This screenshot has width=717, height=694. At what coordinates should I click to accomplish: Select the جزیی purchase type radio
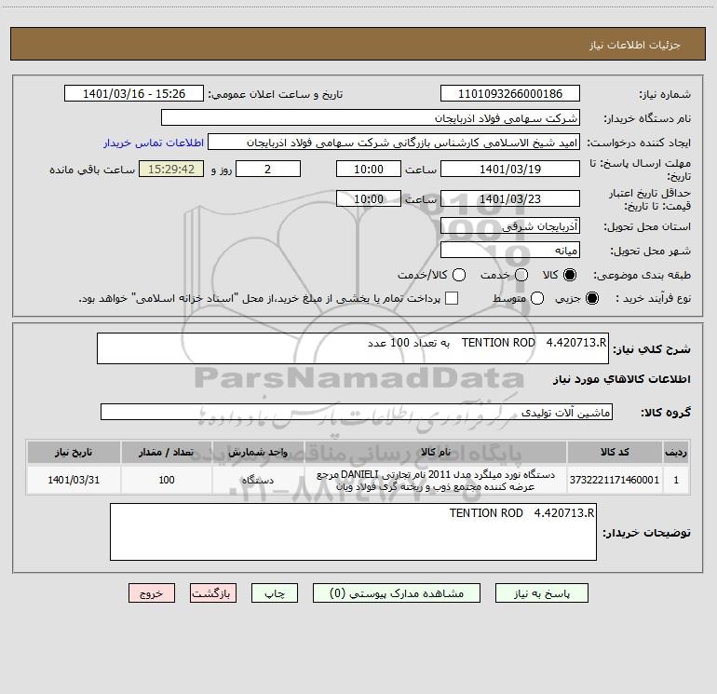coord(592,298)
